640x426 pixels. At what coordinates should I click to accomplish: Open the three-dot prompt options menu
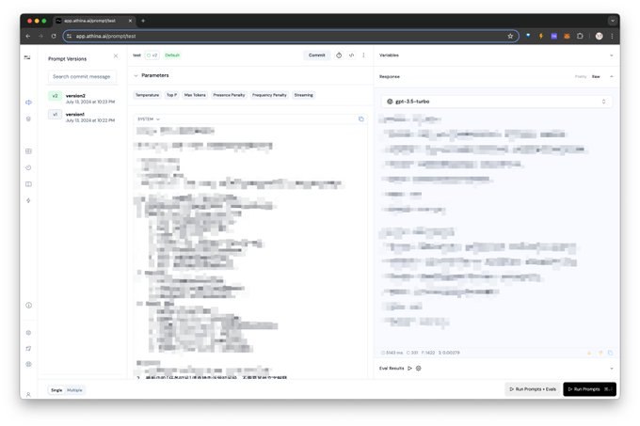pyautogui.click(x=363, y=55)
